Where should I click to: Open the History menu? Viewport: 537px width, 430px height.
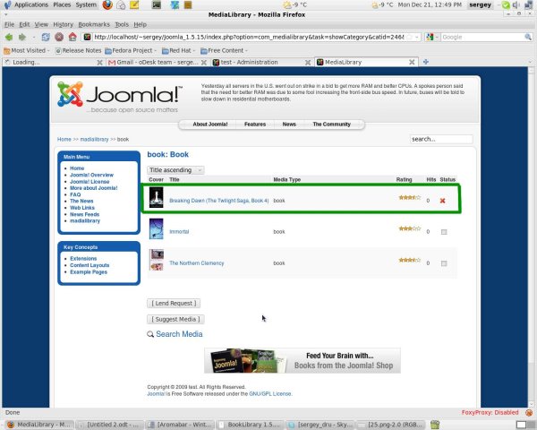[x=63, y=24]
